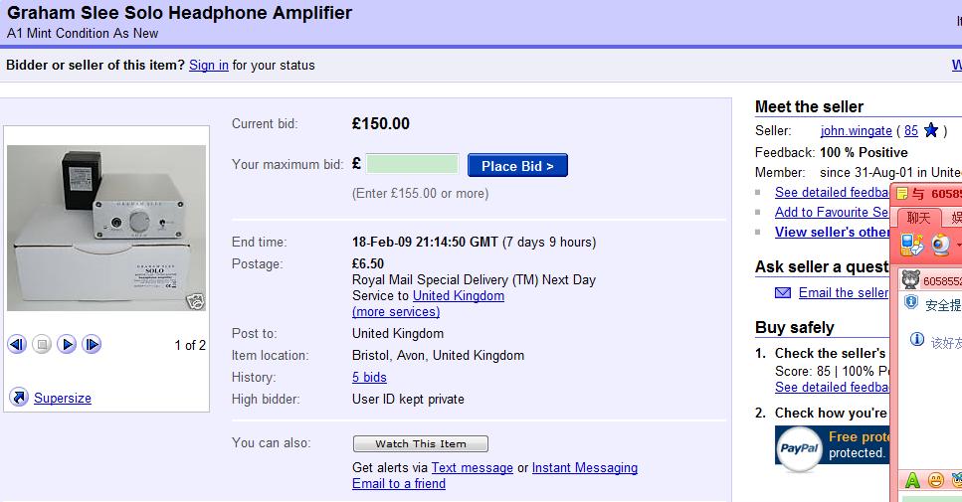Click the PayPal logo
962x502 pixels.
tap(800, 449)
